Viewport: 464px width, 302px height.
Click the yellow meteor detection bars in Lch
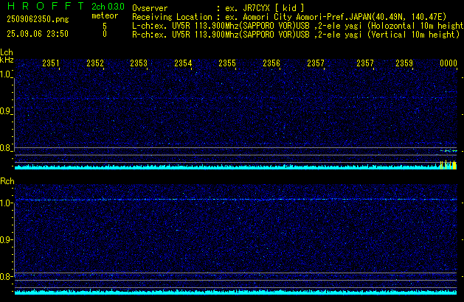click(448, 165)
